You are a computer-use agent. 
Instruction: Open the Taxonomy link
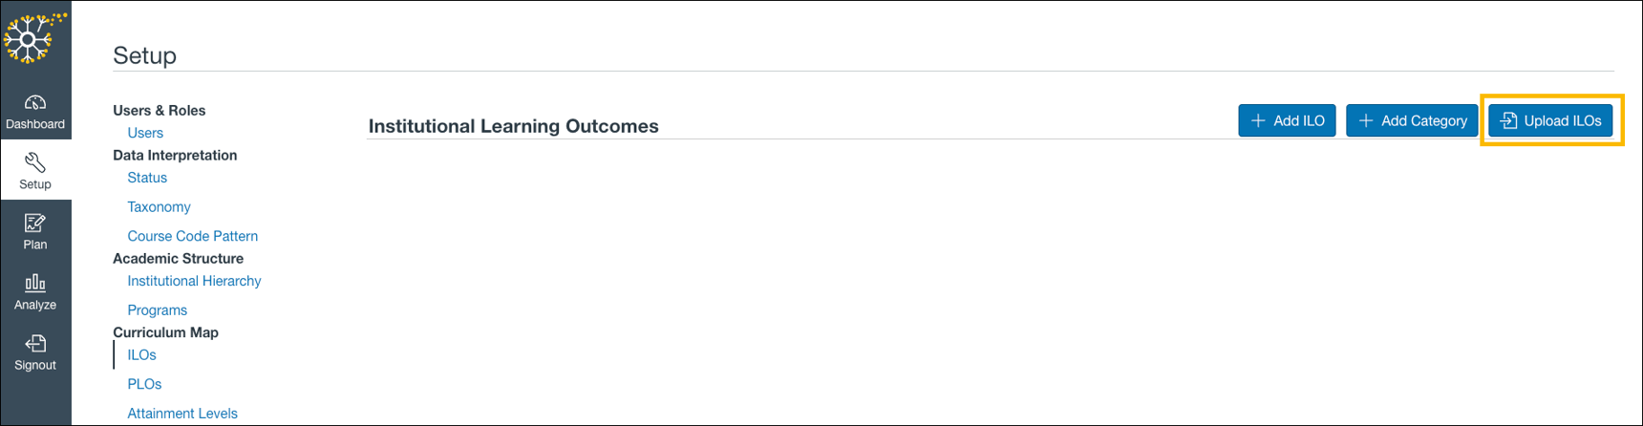point(159,207)
